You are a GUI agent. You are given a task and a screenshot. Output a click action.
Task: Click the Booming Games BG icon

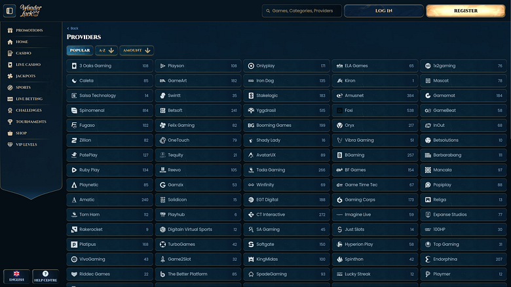[251, 125]
